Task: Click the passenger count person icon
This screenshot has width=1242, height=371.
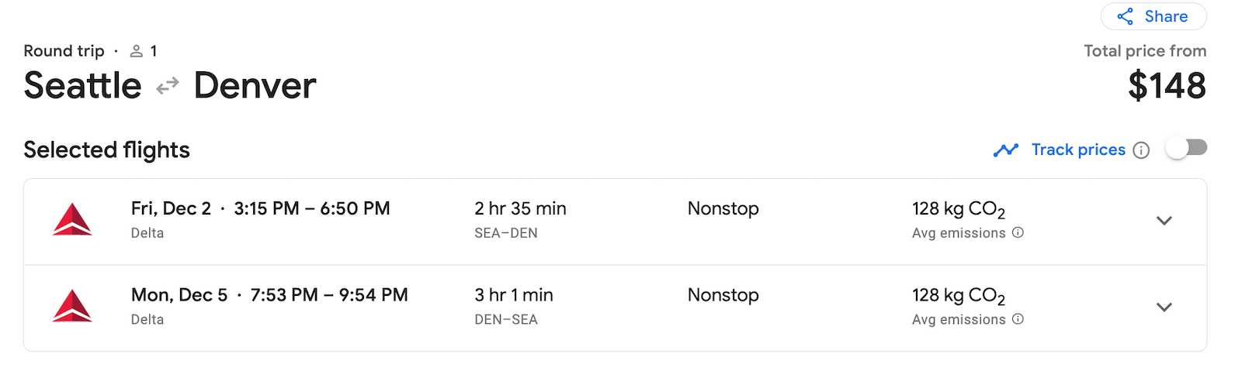Action: coord(137,51)
